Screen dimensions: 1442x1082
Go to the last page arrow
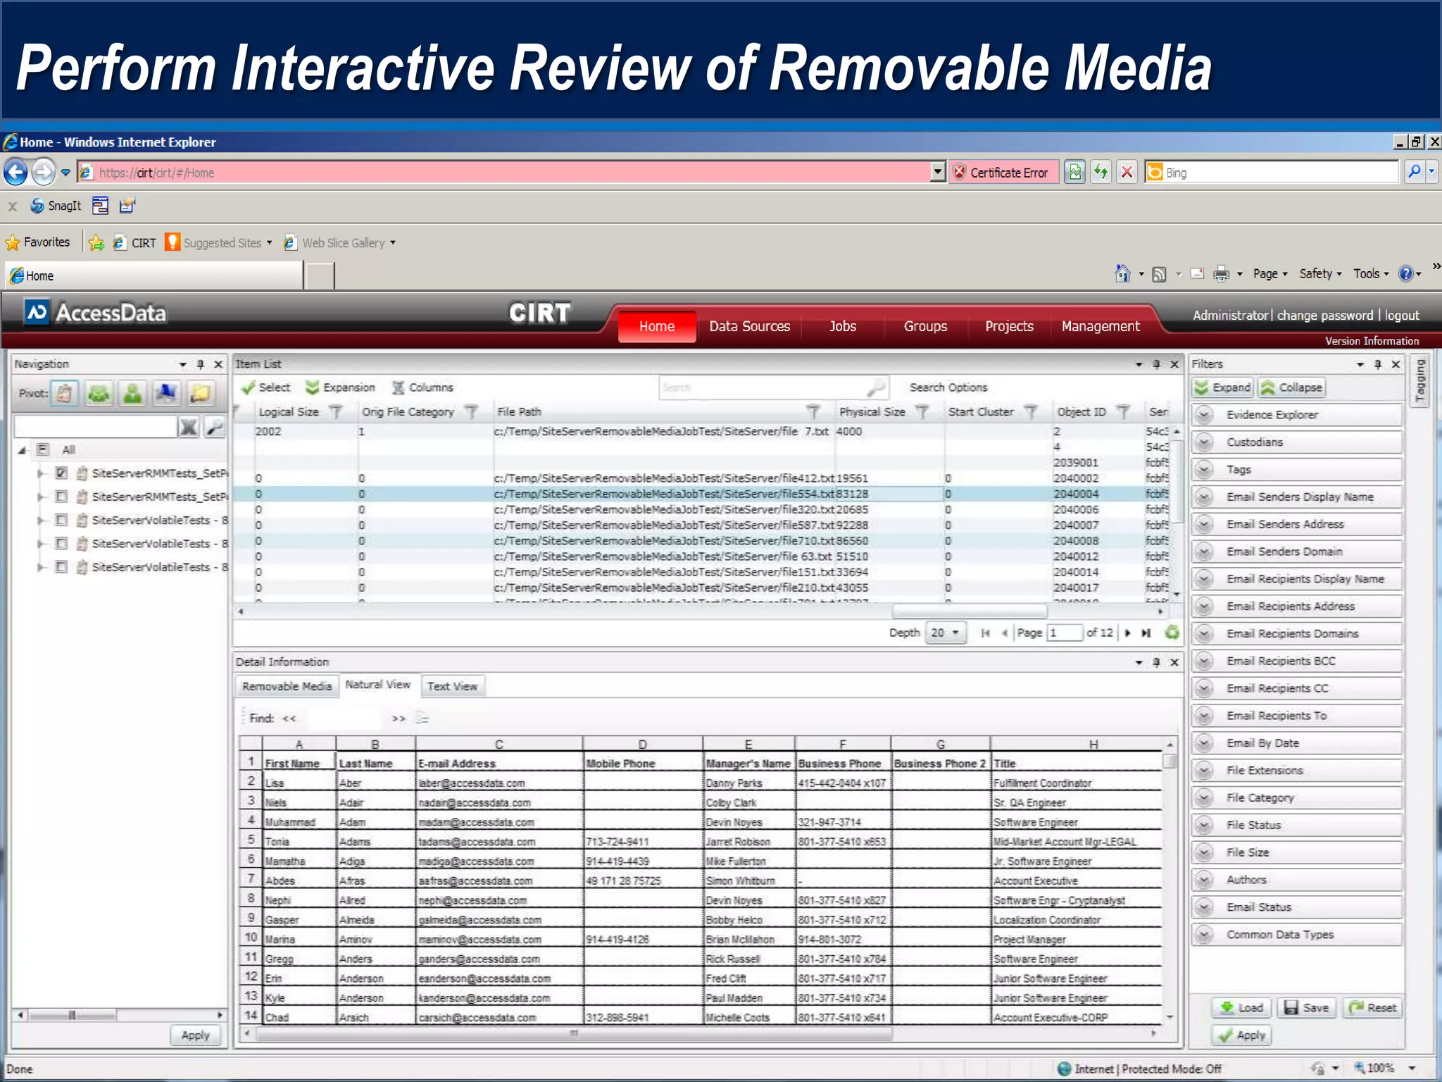point(1146,633)
